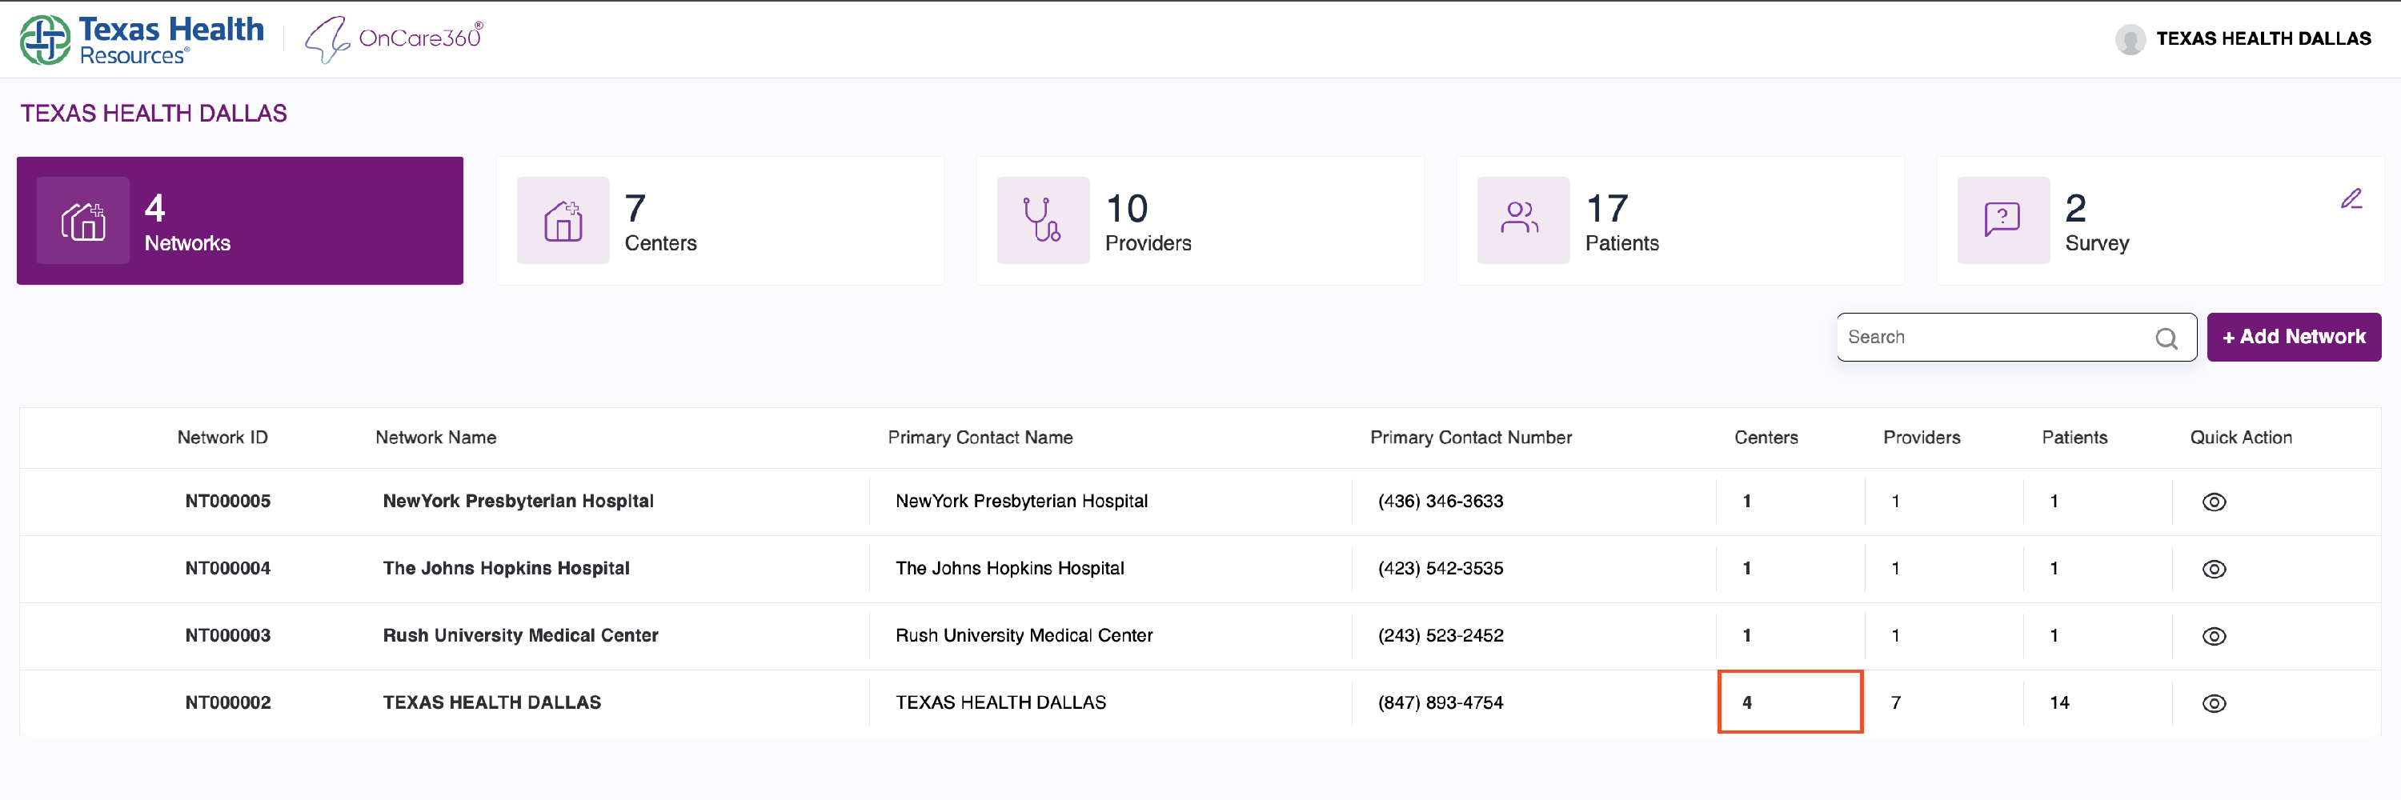Click the Texas Health Resources logo
2401x800 pixels.
pyautogui.click(x=142, y=40)
